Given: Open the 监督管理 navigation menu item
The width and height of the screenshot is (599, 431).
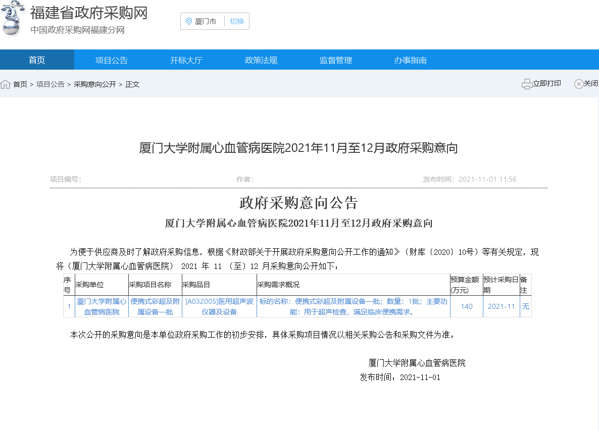Looking at the screenshot, I should pyautogui.click(x=335, y=60).
